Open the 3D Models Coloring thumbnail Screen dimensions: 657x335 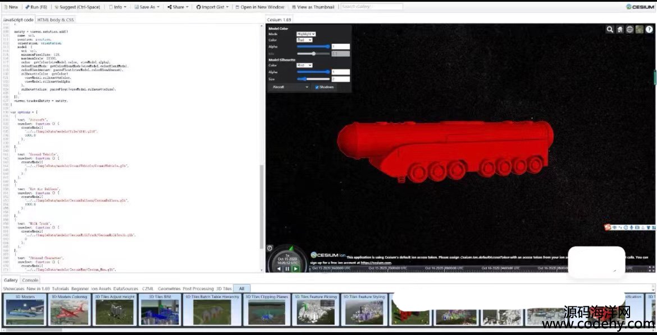69,310
